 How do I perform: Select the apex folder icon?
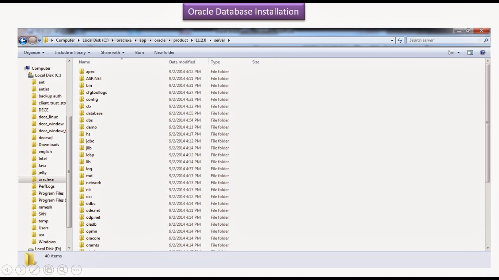[x=82, y=71]
